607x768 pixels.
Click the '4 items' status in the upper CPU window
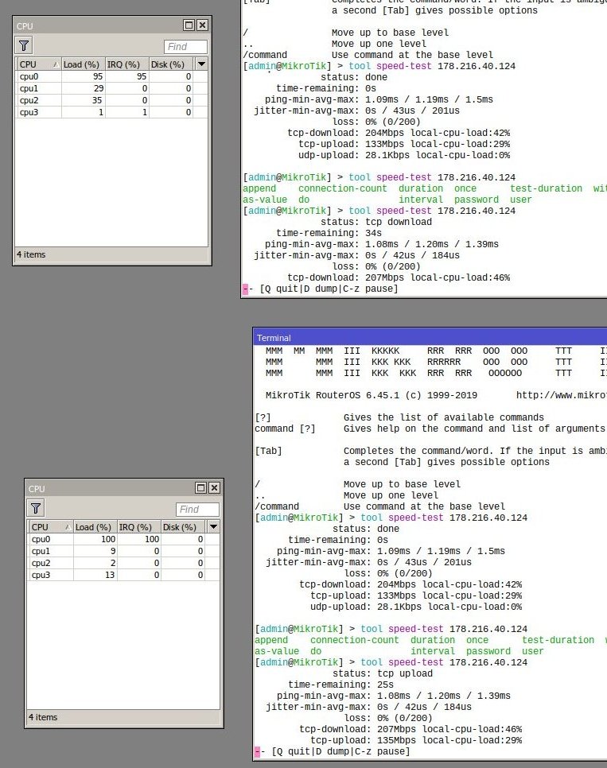tap(31, 254)
